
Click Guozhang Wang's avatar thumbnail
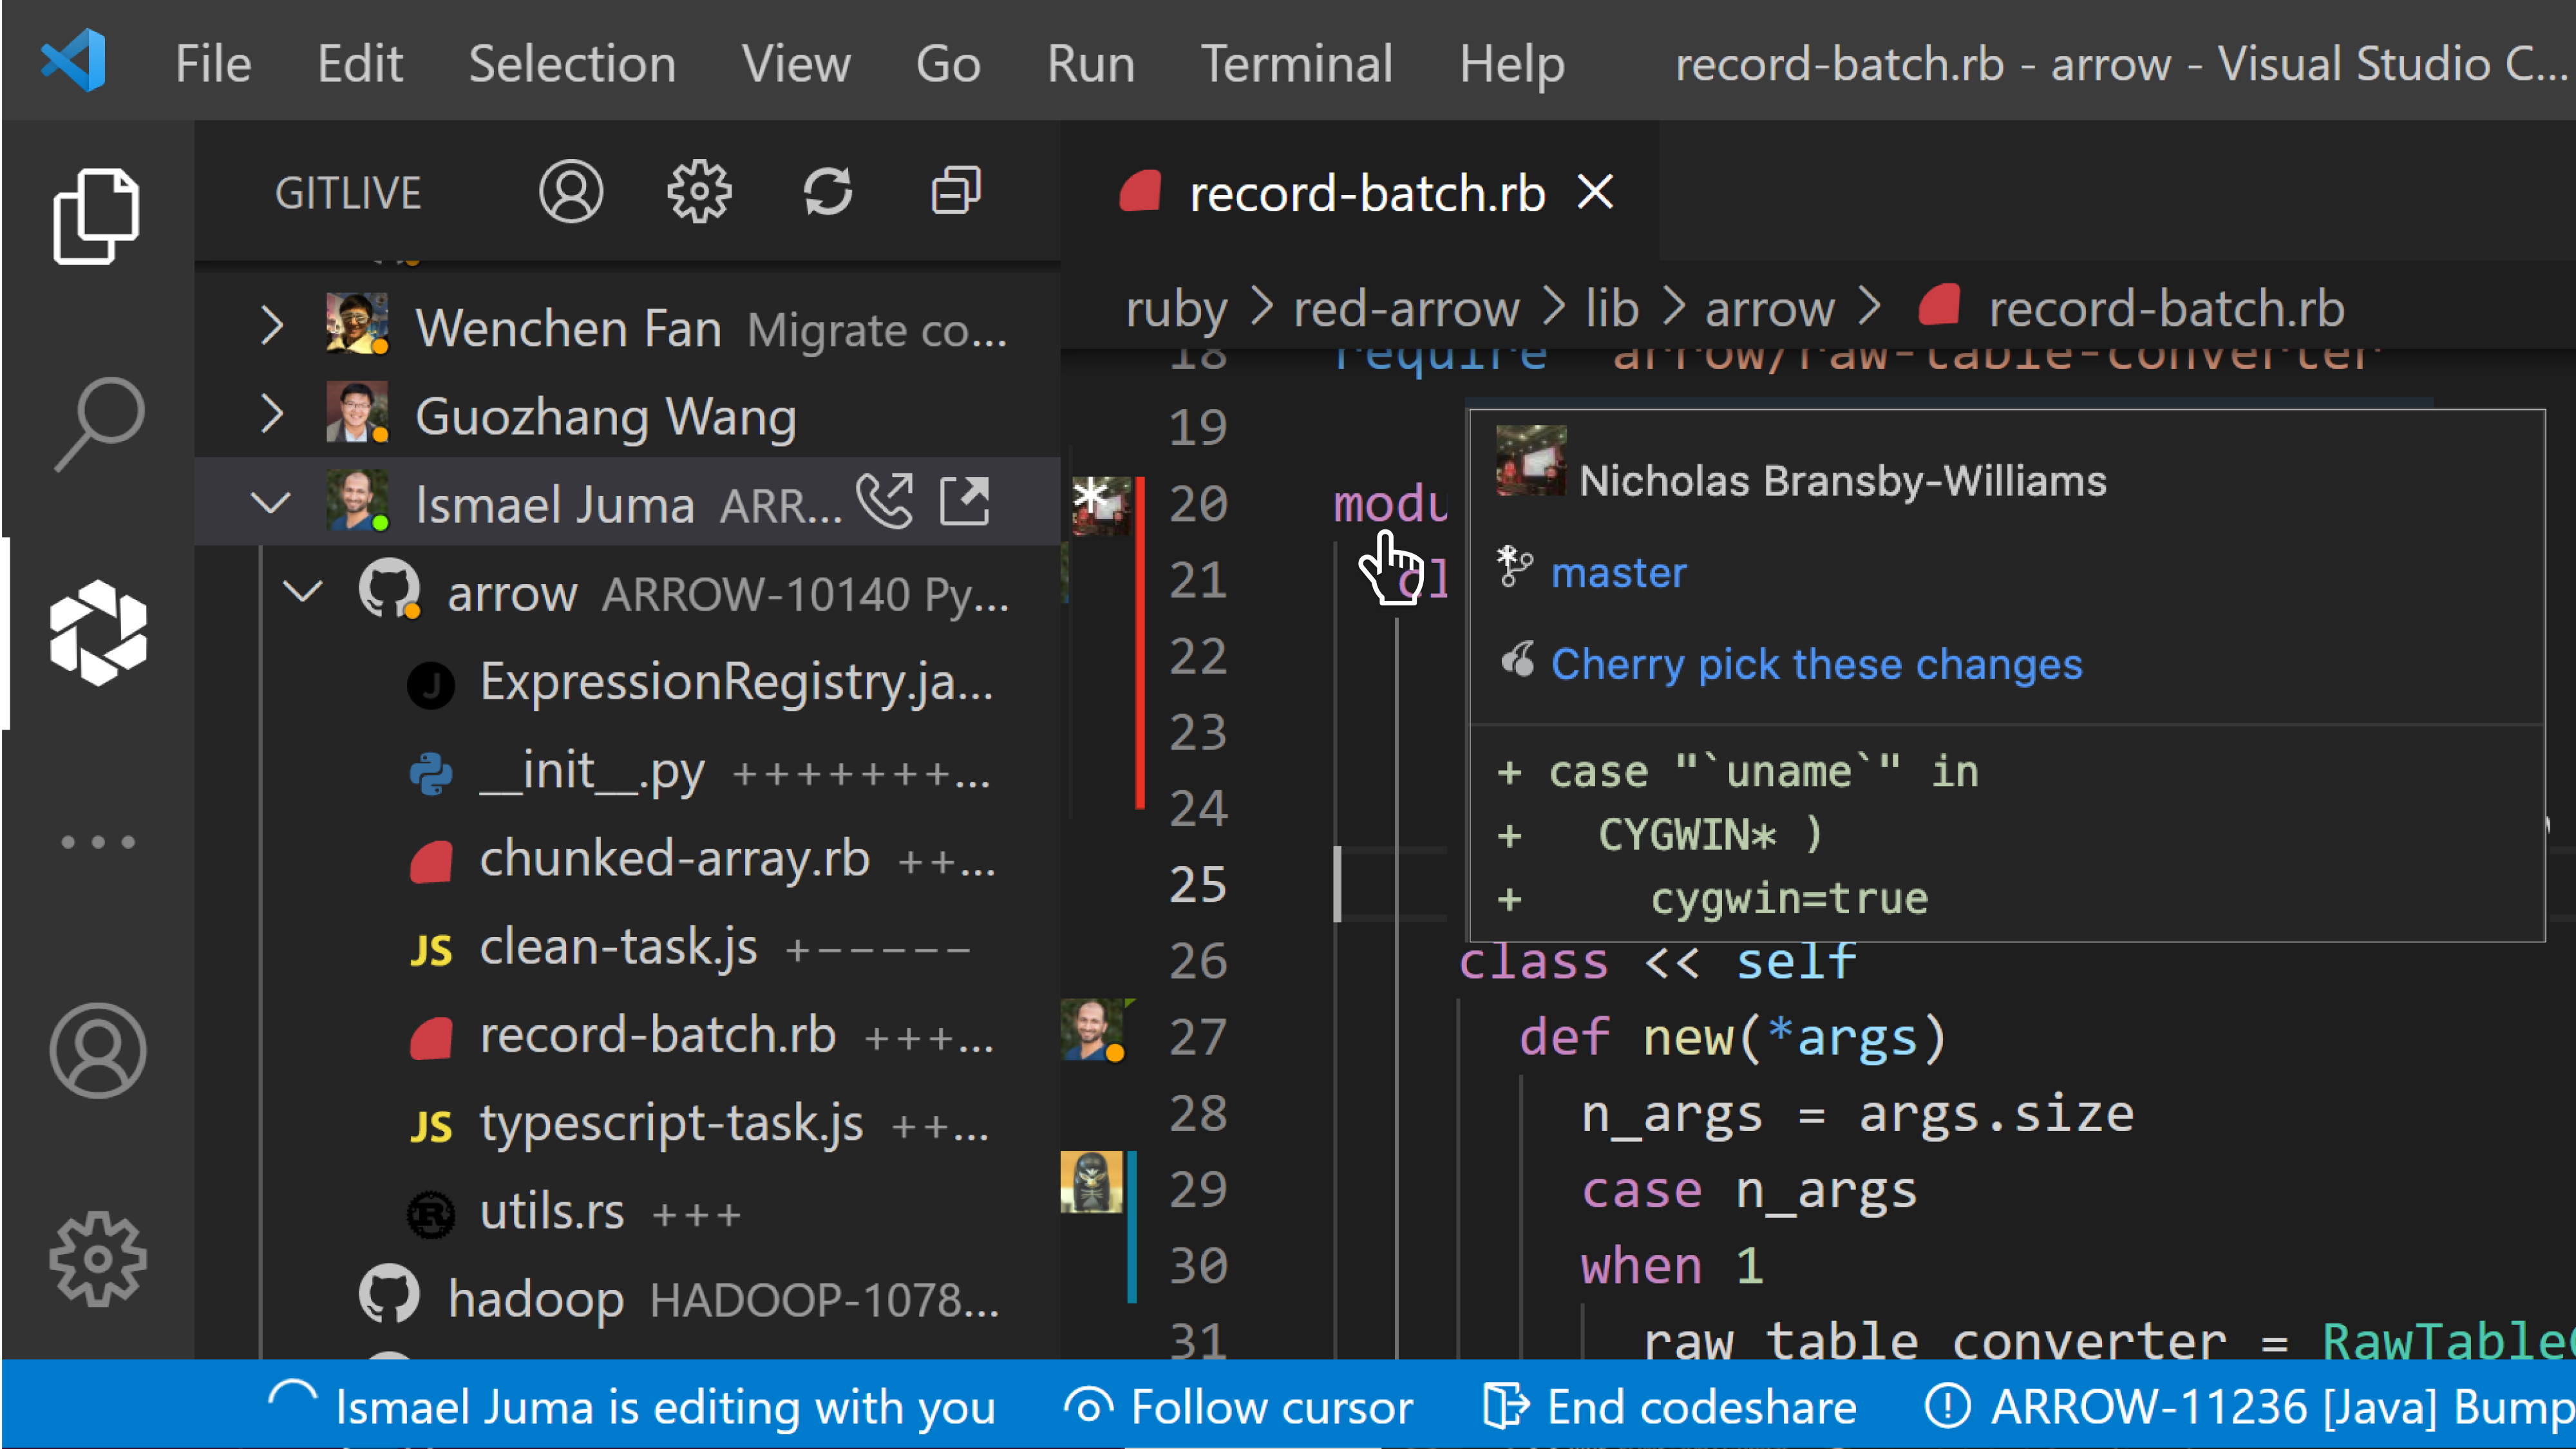357,411
